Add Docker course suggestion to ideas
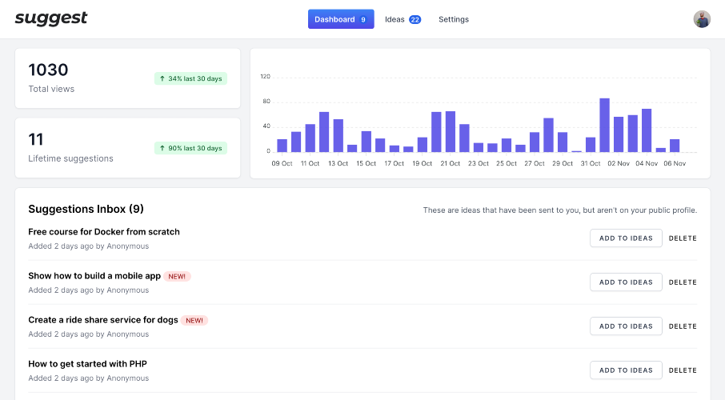Screen dimensions: 725x400 [626, 238]
